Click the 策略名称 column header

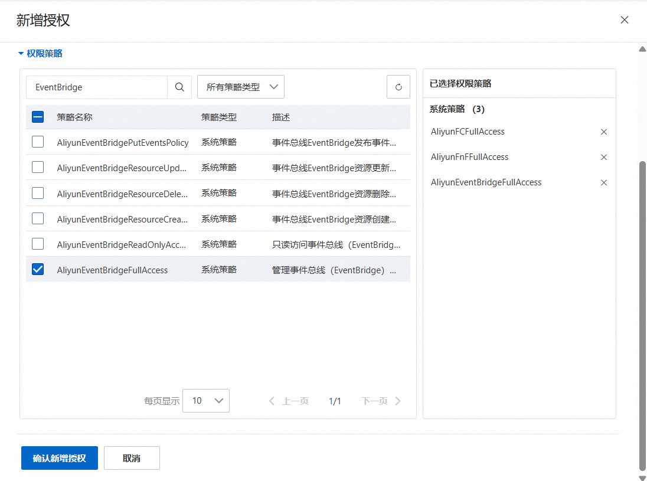pyautogui.click(x=75, y=117)
